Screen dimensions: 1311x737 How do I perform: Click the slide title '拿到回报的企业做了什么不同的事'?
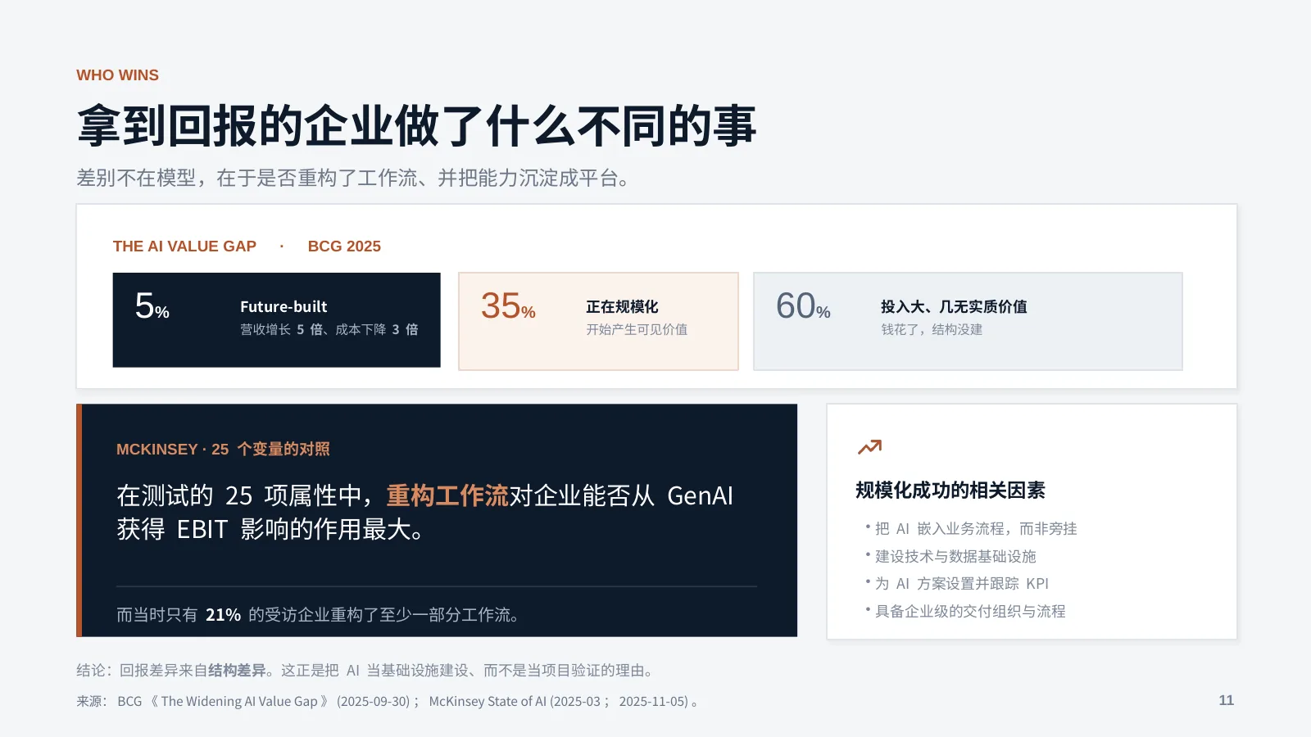(x=416, y=126)
